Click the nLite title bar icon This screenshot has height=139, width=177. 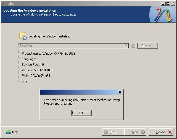(4, 4)
